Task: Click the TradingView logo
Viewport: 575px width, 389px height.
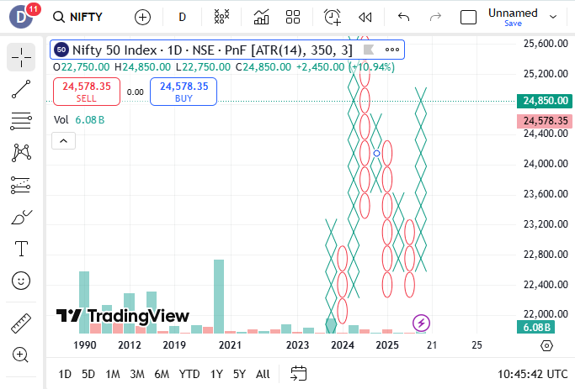Action: click(x=122, y=316)
